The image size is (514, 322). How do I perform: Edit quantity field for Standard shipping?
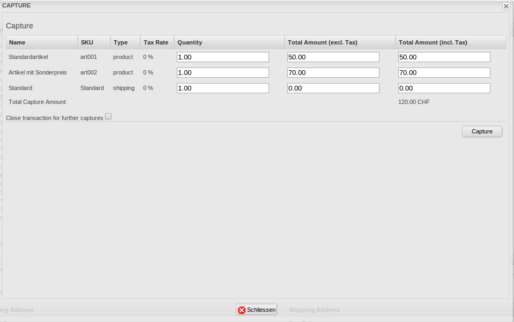222,88
